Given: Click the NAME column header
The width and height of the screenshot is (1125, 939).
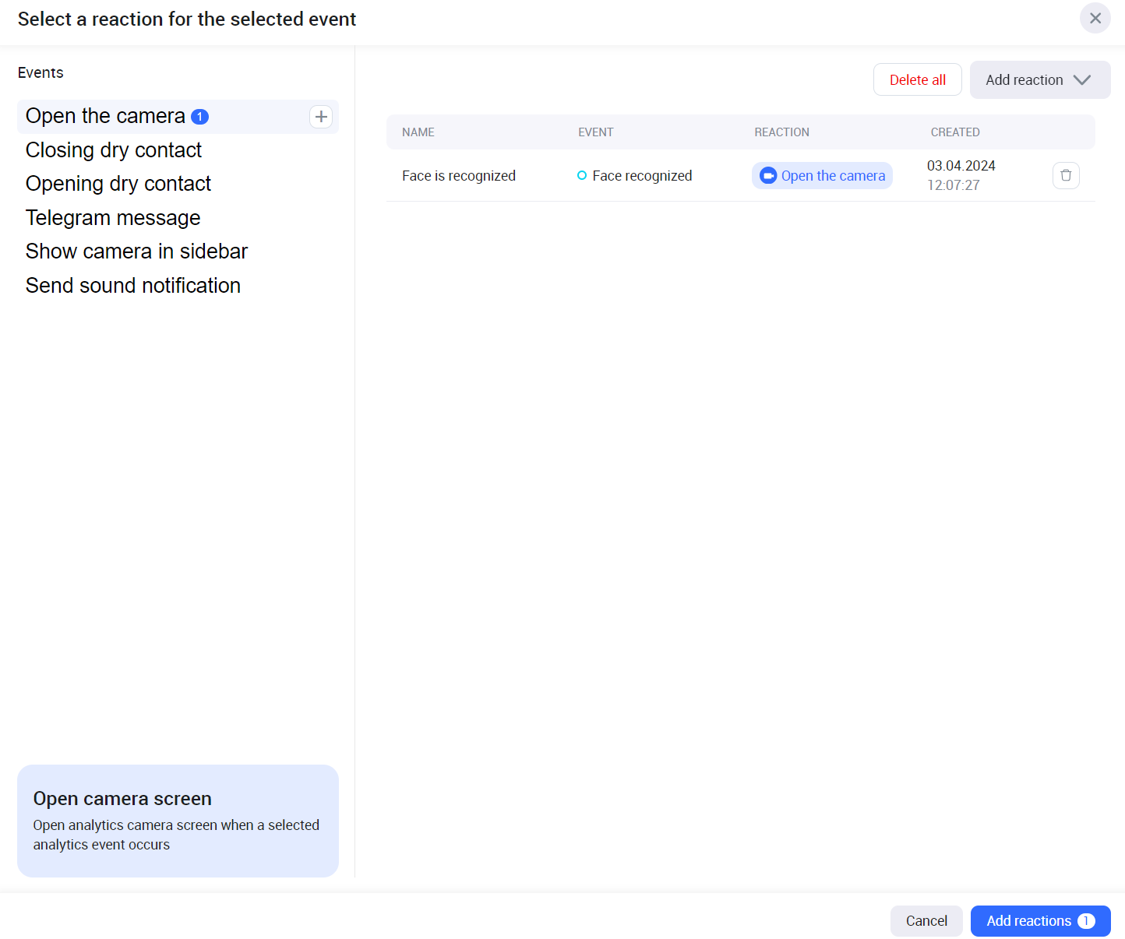Looking at the screenshot, I should 418,132.
